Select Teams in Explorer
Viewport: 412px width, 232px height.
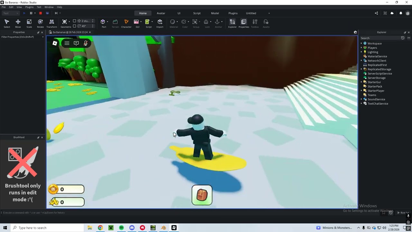click(x=372, y=95)
